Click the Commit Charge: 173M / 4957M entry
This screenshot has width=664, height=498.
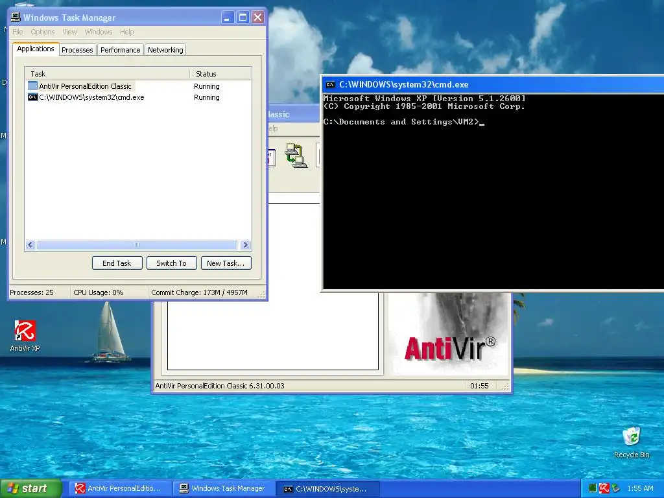(x=199, y=292)
